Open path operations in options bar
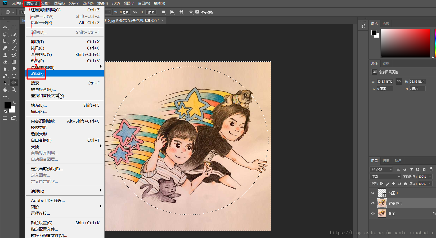This screenshot has width=436, height=238. 163,12
